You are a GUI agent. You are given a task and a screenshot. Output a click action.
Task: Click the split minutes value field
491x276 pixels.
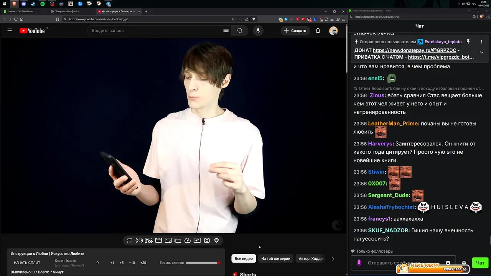pos(97,263)
